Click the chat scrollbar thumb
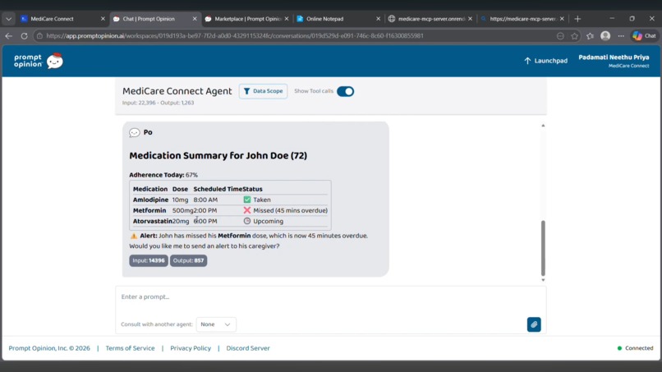This screenshot has width=662, height=372. tap(543, 248)
